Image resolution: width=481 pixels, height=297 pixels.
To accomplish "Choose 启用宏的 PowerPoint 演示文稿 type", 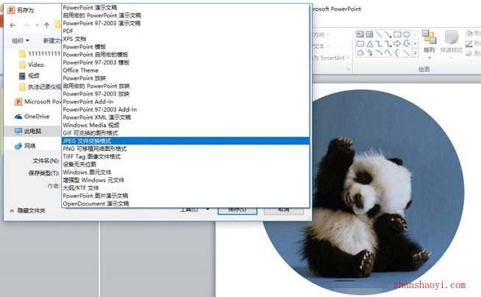I will tap(185, 15).
